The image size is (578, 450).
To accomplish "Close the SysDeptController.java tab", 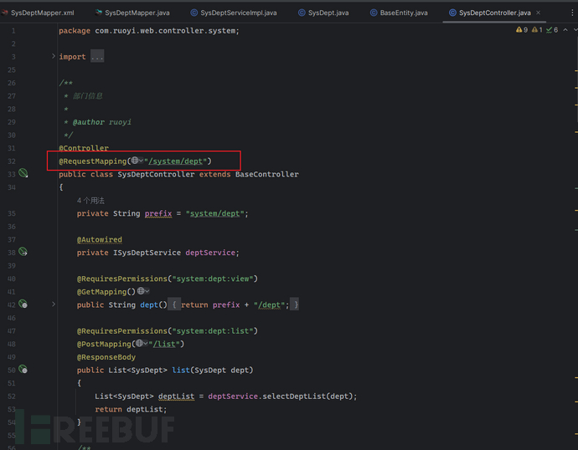I will pos(538,13).
